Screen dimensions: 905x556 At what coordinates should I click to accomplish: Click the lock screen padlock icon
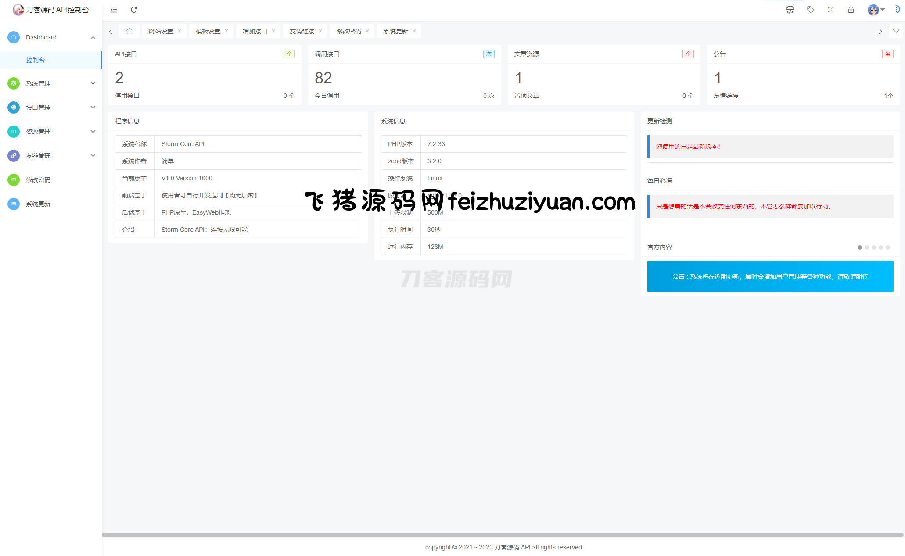(x=851, y=10)
